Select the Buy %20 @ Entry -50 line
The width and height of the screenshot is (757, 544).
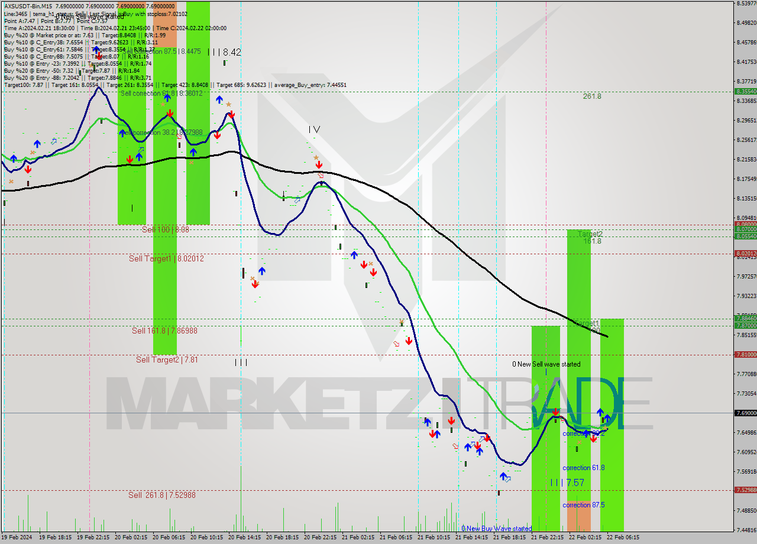[x=72, y=70]
